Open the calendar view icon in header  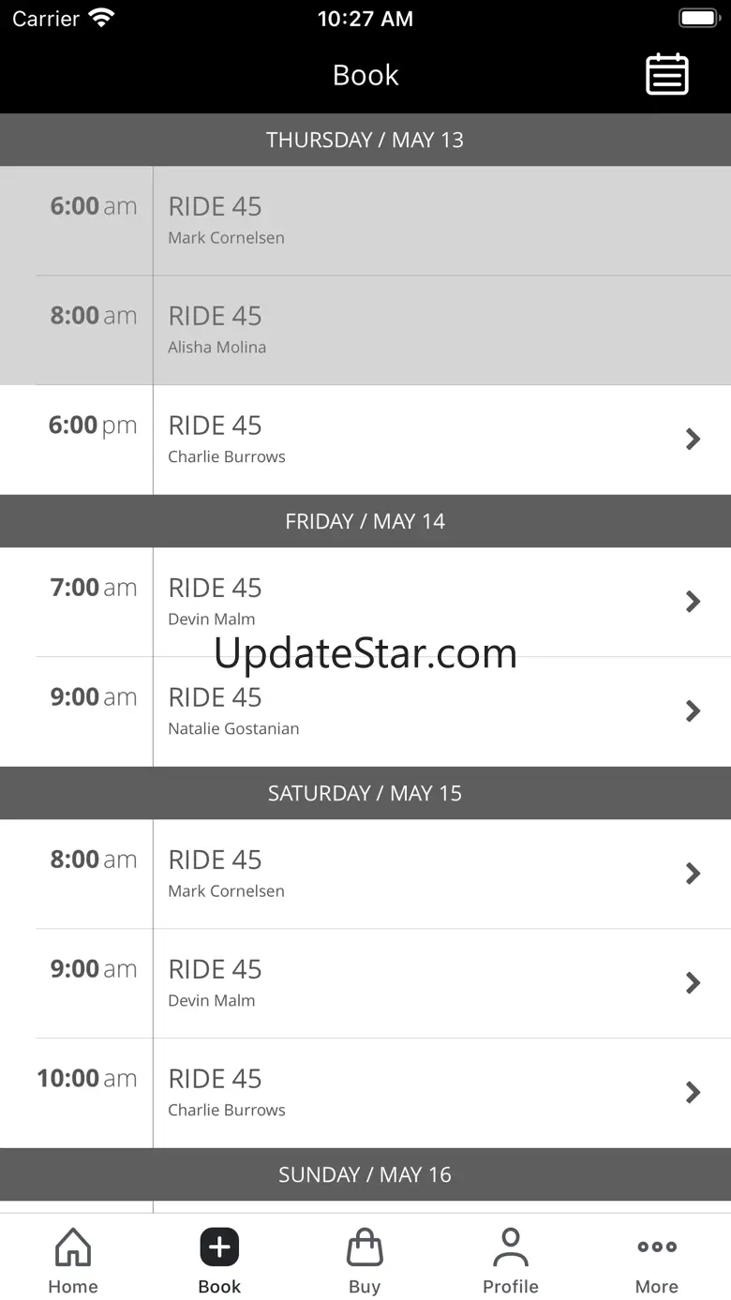(x=667, y=75)
